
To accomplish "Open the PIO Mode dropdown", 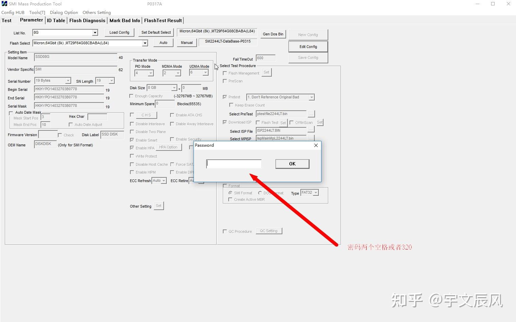I will (x=151, y=73).
